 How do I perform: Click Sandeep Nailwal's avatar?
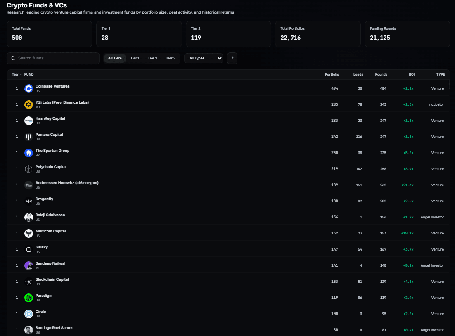click(28, 265)
